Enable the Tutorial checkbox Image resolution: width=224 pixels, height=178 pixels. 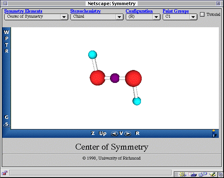(x=202, y=14)
